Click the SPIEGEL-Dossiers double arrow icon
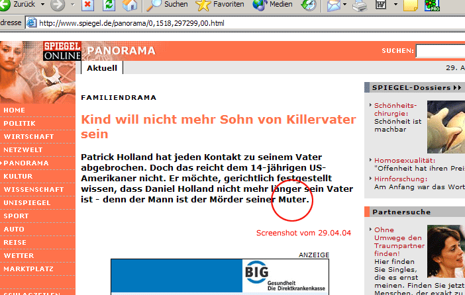Screen dimensions: 465x295 [457, 88]
